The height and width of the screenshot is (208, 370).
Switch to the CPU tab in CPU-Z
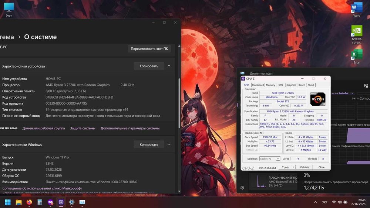click(246, 85)
